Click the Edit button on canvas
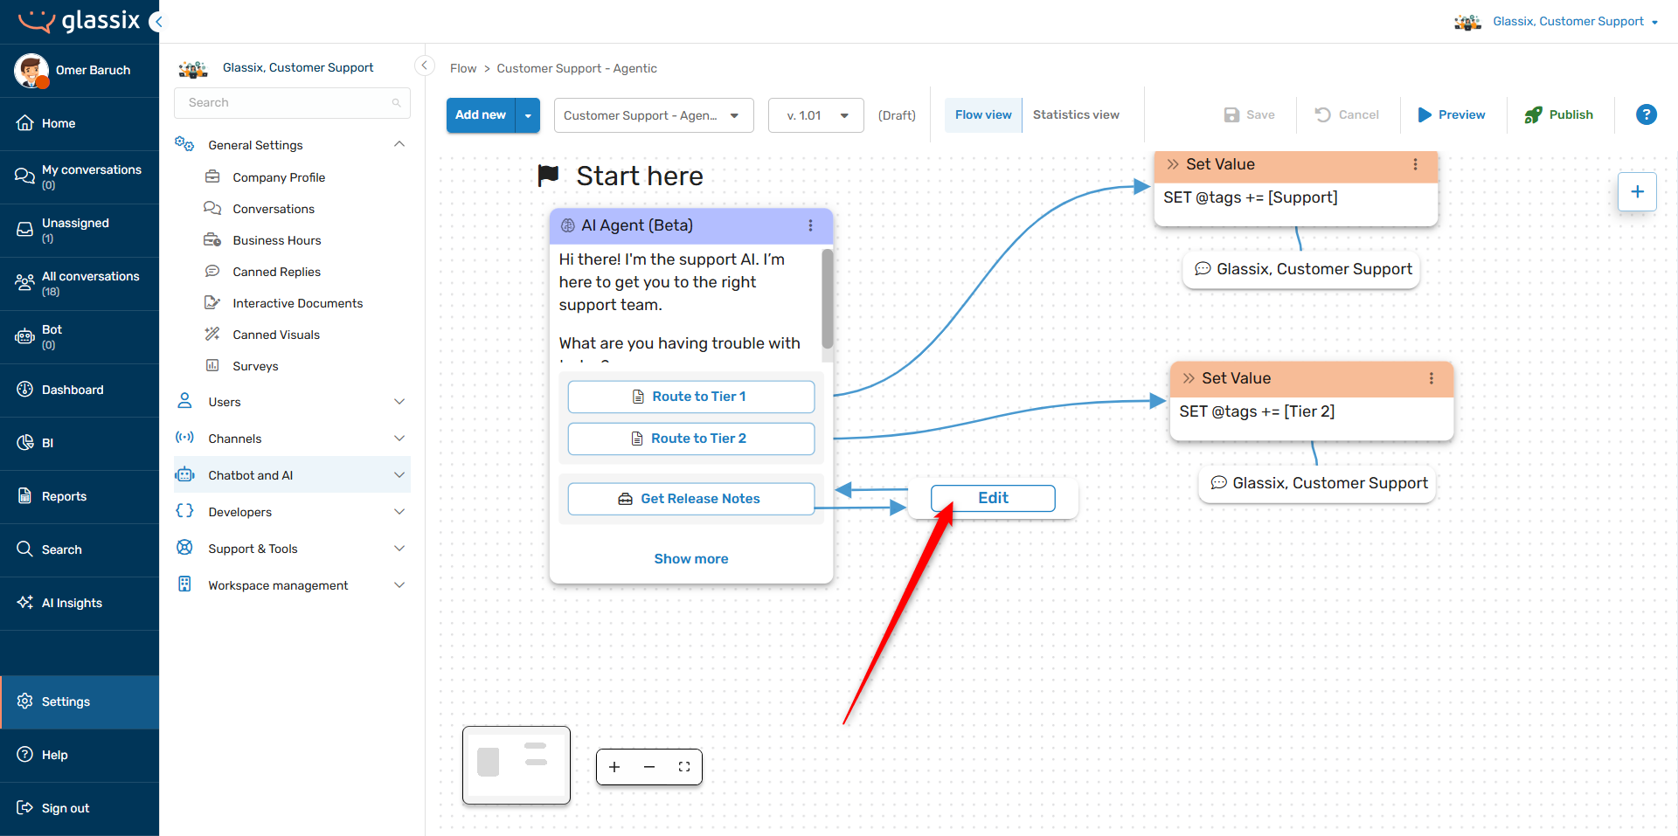Image resolution: width=1678 pixels, height=836 pixels. coord(993,498)
